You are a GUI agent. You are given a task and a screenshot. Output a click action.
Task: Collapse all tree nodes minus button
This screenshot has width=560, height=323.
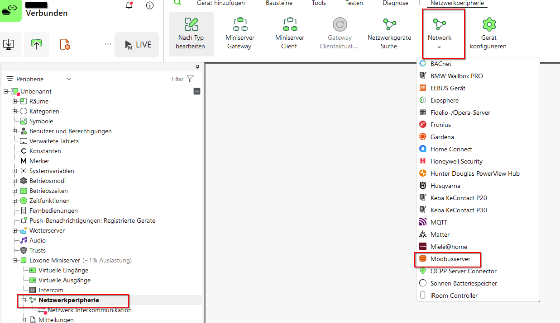click(197, 91)
